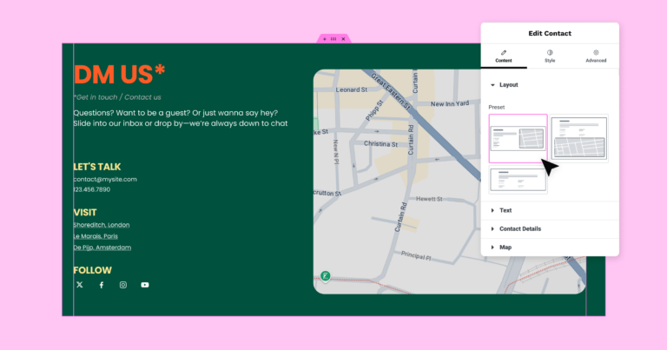Choose the preset with map below text

579,138
